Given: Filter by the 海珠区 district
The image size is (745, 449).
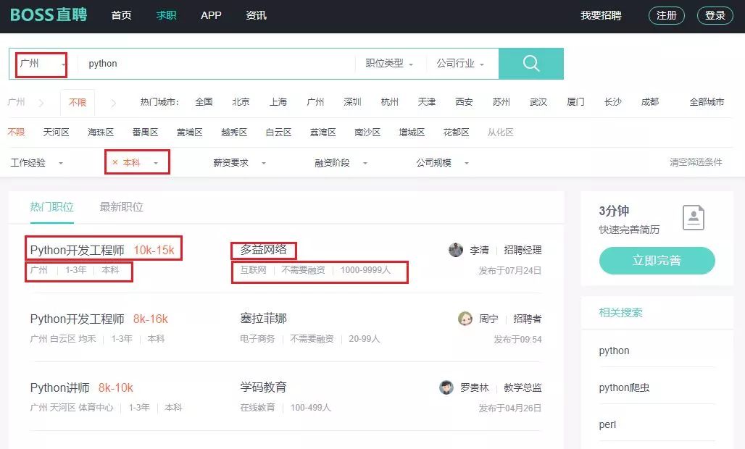Looking at the screenshot, I should pyautogui.click(x=101, y=133).
